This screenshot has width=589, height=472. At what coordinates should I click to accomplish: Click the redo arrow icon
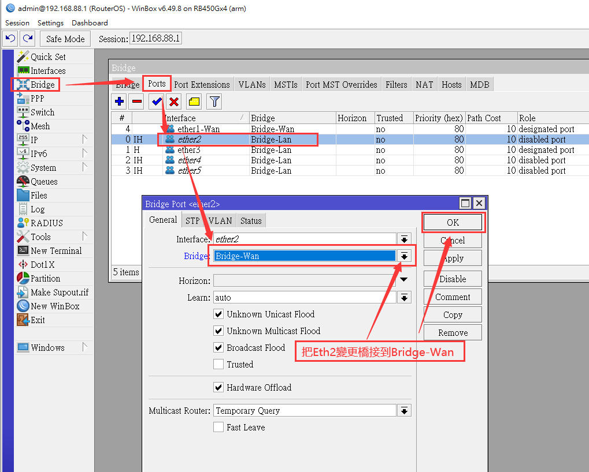28,38
